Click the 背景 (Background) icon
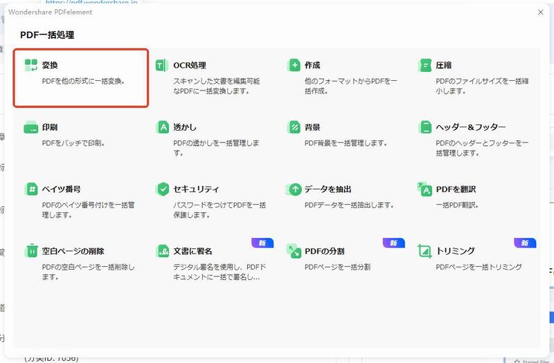The height and width of the screenshot is (363, 554). coord(294,127)
